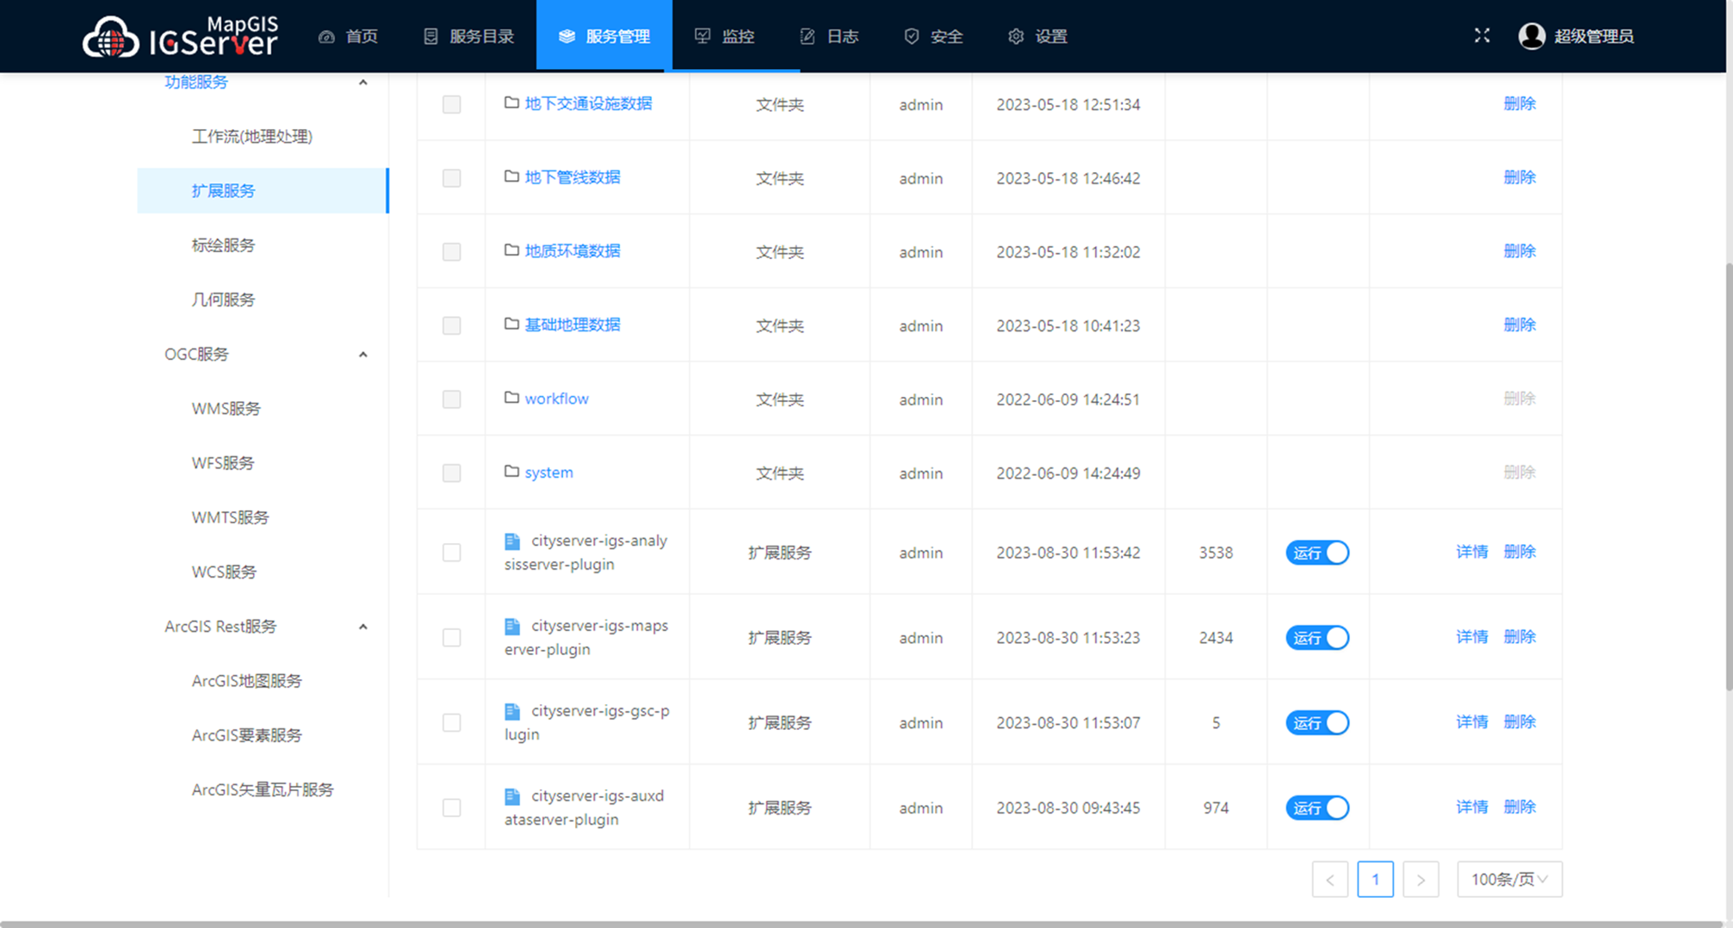
Task: Click the monitor icon beside 监控
Action: [x=702, y=36]
